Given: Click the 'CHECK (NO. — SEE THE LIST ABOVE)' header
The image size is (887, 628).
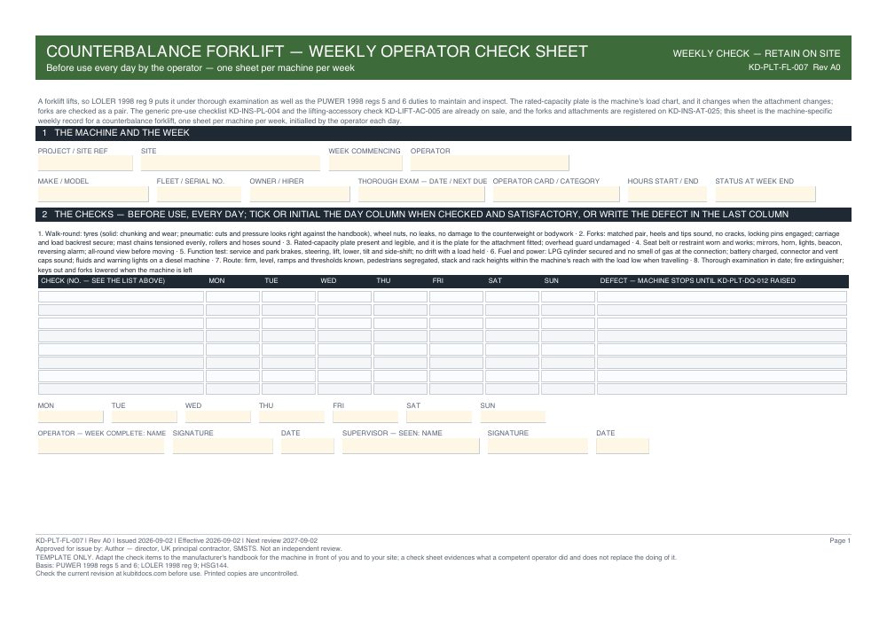Looking at the screenshot, I should (x=103, y=280).
